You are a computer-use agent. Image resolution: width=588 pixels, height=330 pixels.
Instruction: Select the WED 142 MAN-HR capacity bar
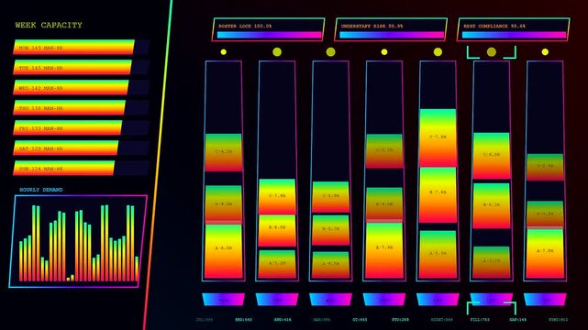tap(81, 88)
